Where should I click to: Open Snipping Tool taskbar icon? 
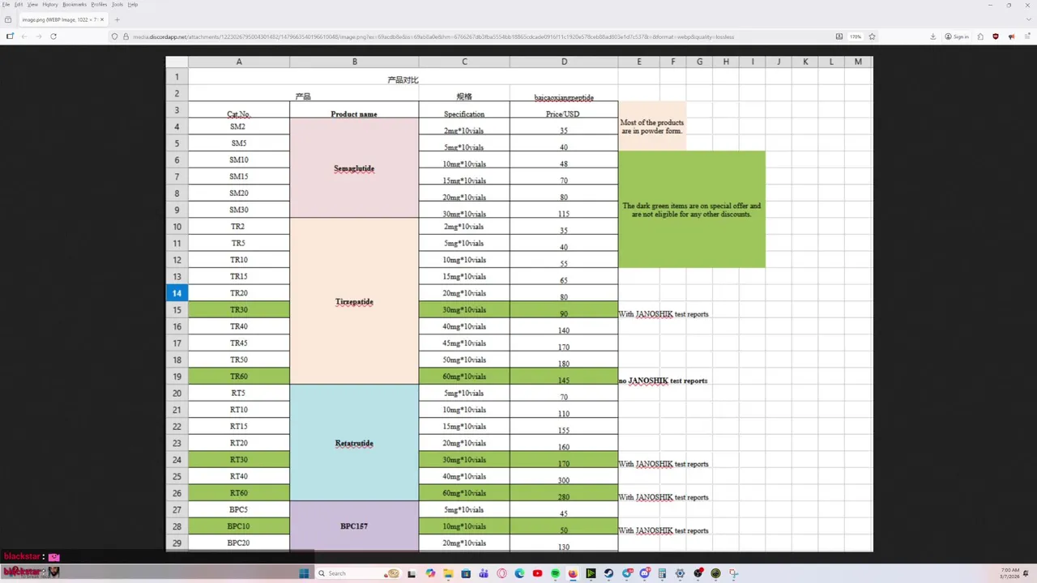click(733, 573)
